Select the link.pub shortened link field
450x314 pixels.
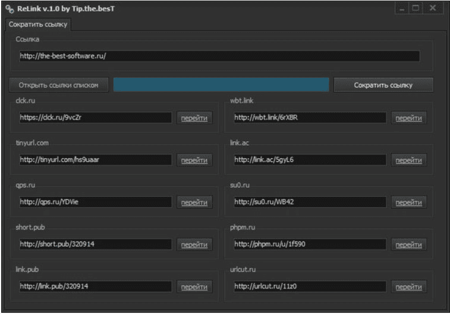pos(95,286)
